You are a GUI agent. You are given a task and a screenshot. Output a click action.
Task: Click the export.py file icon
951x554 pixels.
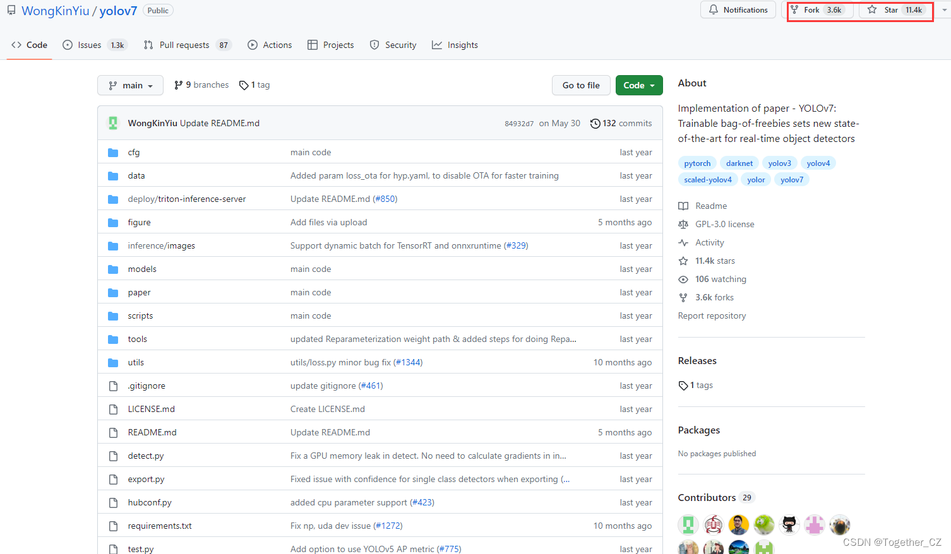point(113,479)
